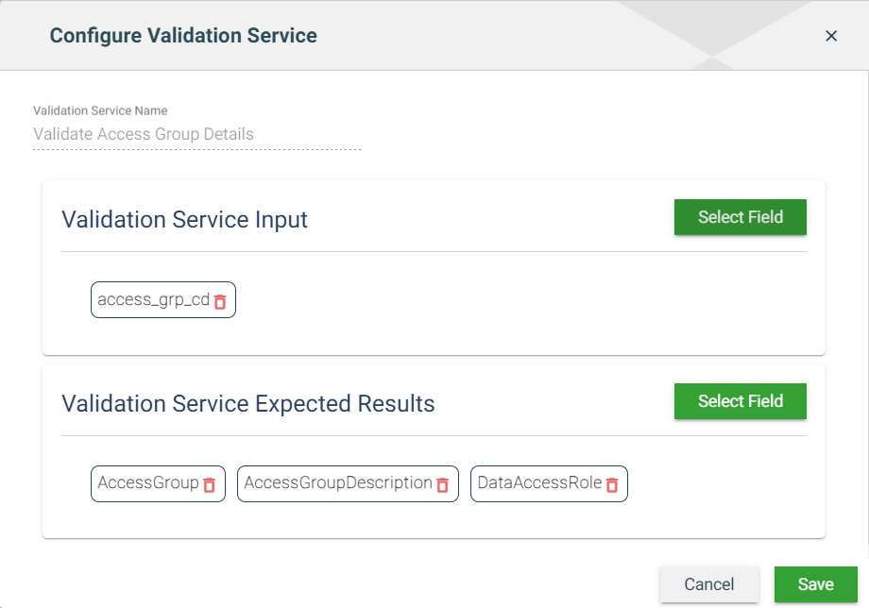Screen dimensions: 869x608
Task: Click Select Field for Expected Results
Action: [x=740, y=401]
